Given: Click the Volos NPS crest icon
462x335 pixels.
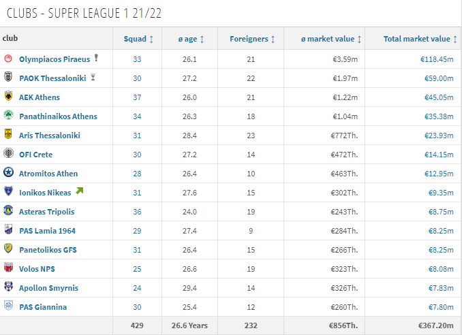Looking at the screenshot, I should click(x=8, y=268).
